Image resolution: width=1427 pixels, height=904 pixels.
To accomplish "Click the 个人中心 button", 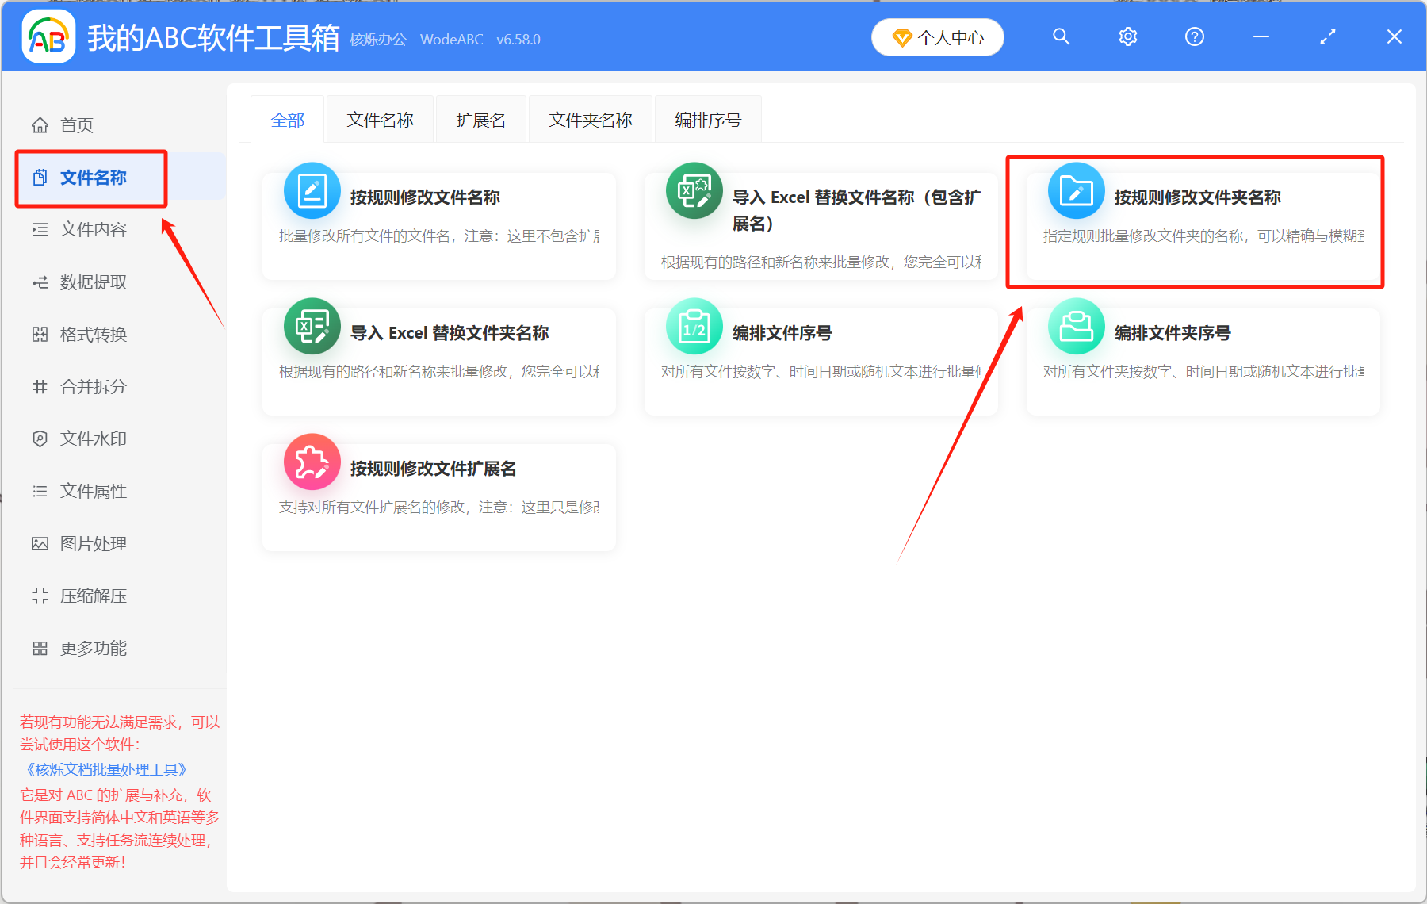I will pos(937,36).
